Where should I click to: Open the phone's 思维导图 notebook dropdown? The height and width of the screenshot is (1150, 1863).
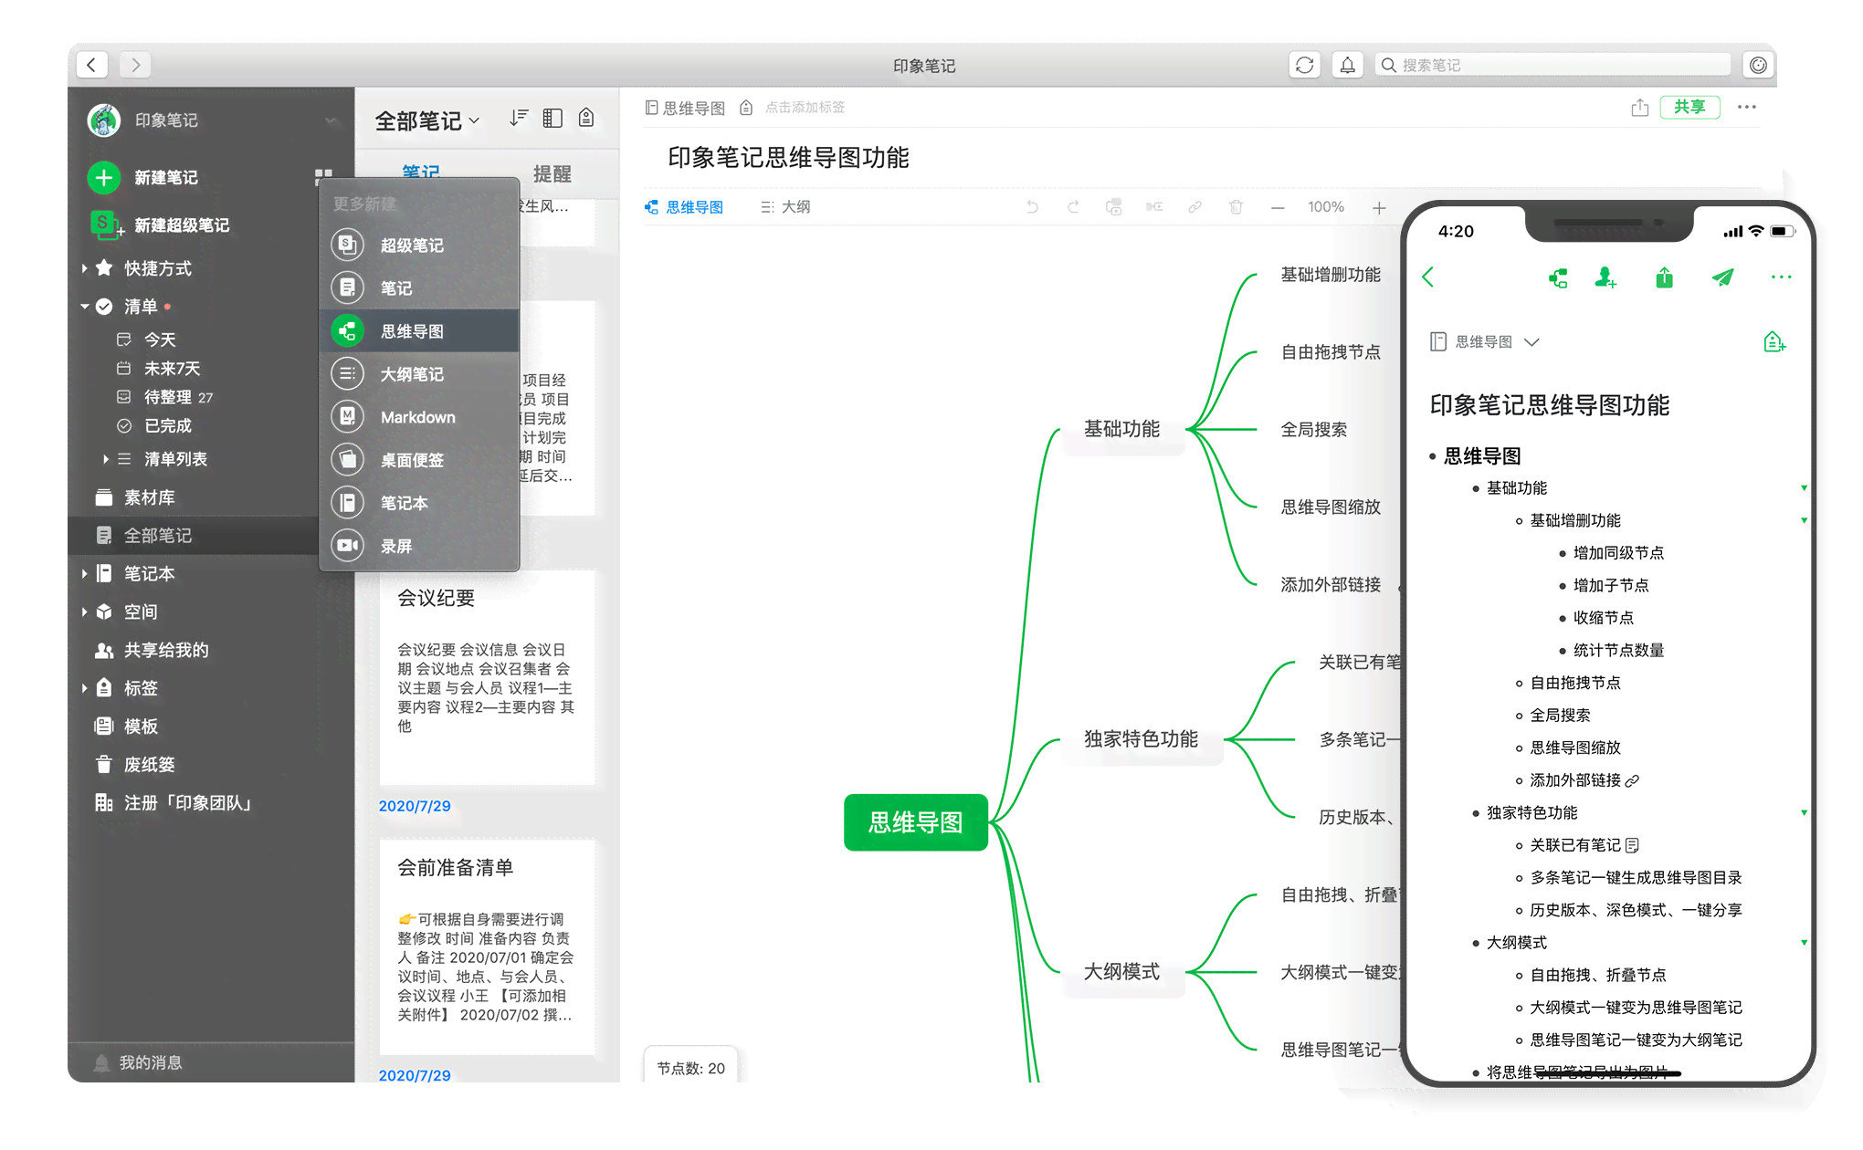click(x=1485, y=342)
